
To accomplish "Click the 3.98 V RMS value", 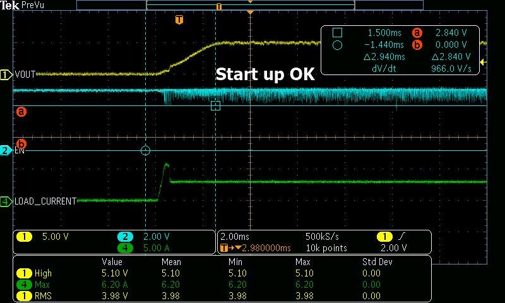I will pyautogui.click(x=115, y=296).
